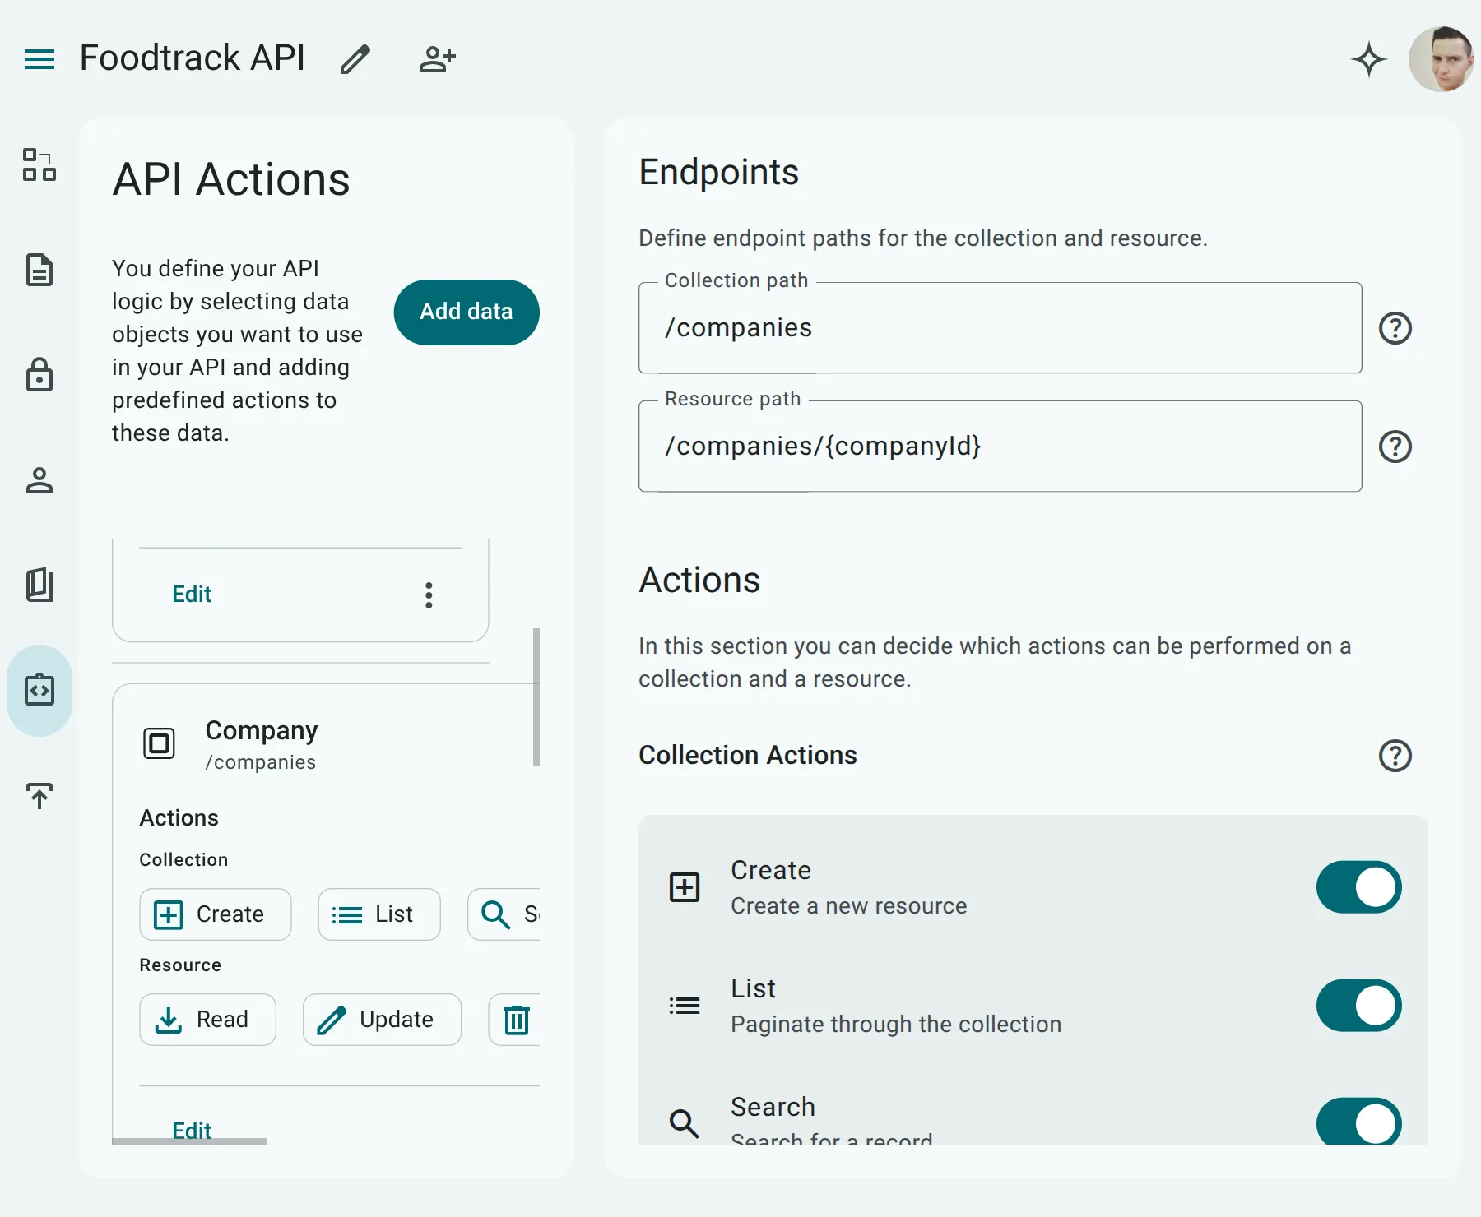Open the AI sparkle assistant

(x=1369, y=59)
